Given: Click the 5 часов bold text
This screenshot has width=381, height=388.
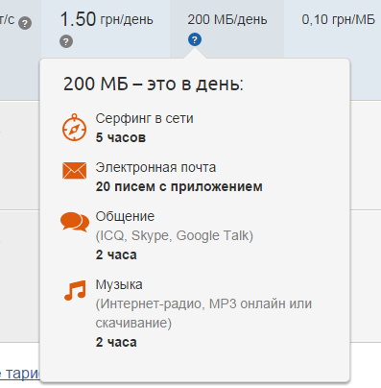Looking at the screenshot, I should (121, 137).
